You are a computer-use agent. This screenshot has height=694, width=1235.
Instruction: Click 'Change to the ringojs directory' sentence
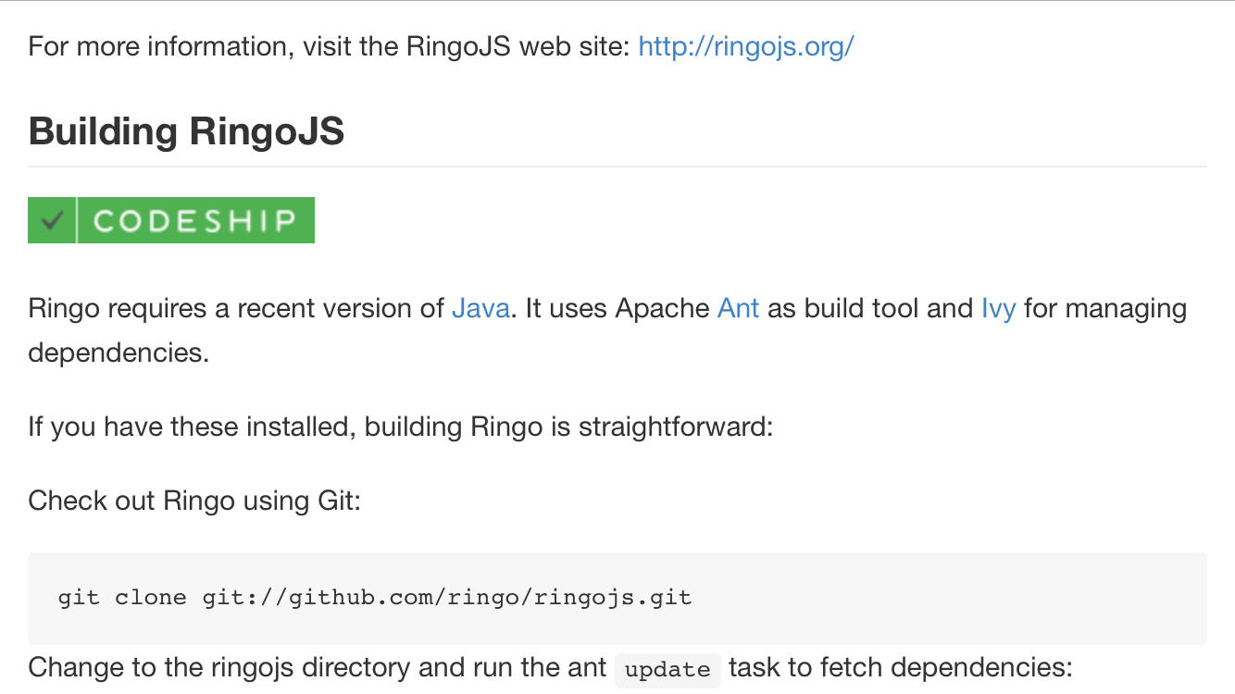pos(550,667)
